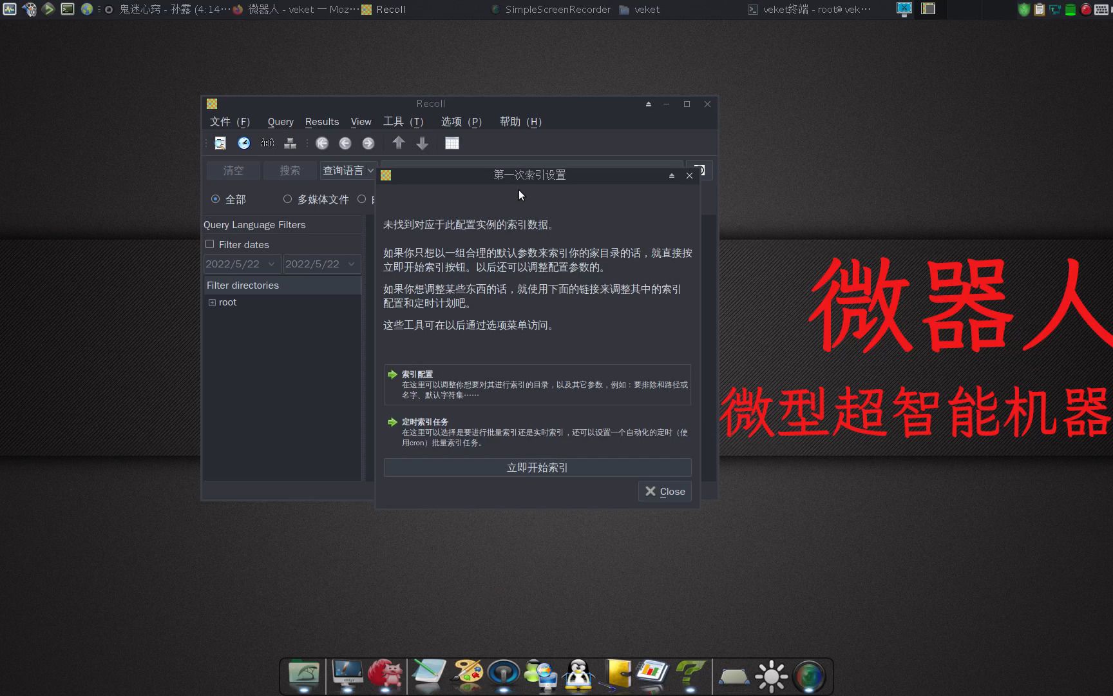Select the 多媒体文件 radio button
This screenshot has height=696, width=1113.
pyautogui.click(x=287, y=199)
